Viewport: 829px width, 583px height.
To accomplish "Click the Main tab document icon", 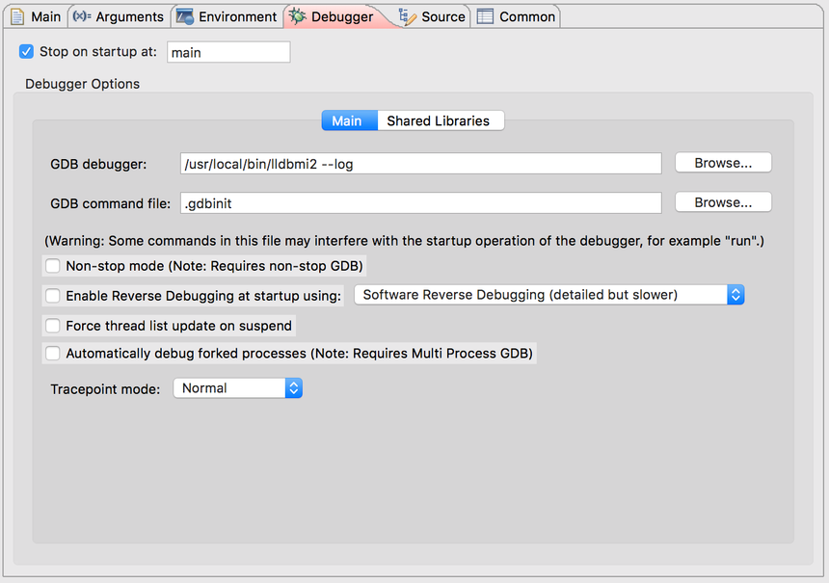I will (17, 16).
